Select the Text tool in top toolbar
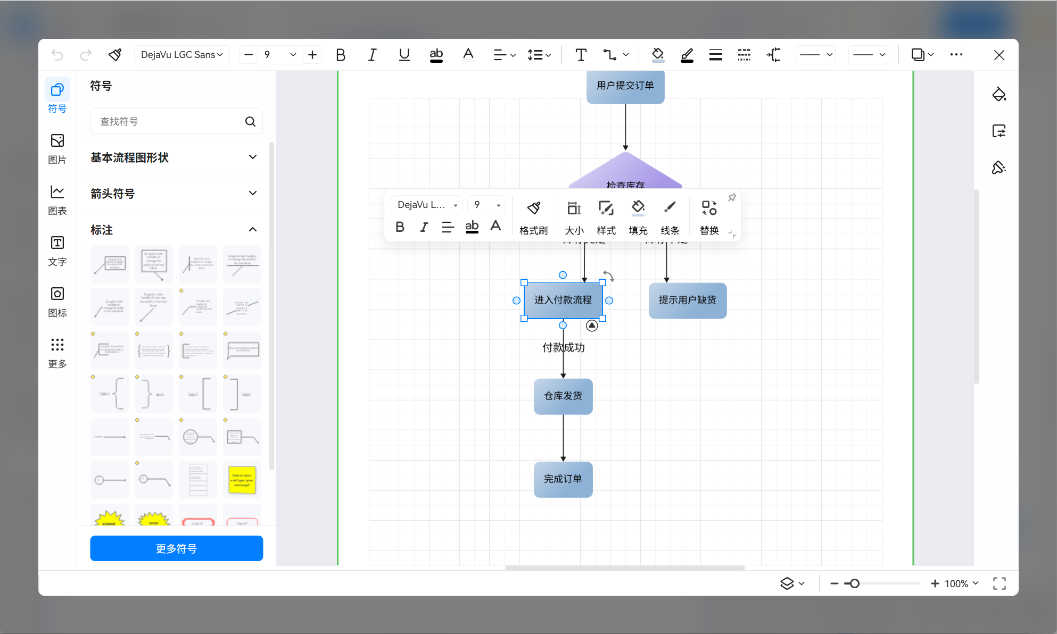Image resolution: width=1057 pixels, height=634 pixels. point(581,55)
